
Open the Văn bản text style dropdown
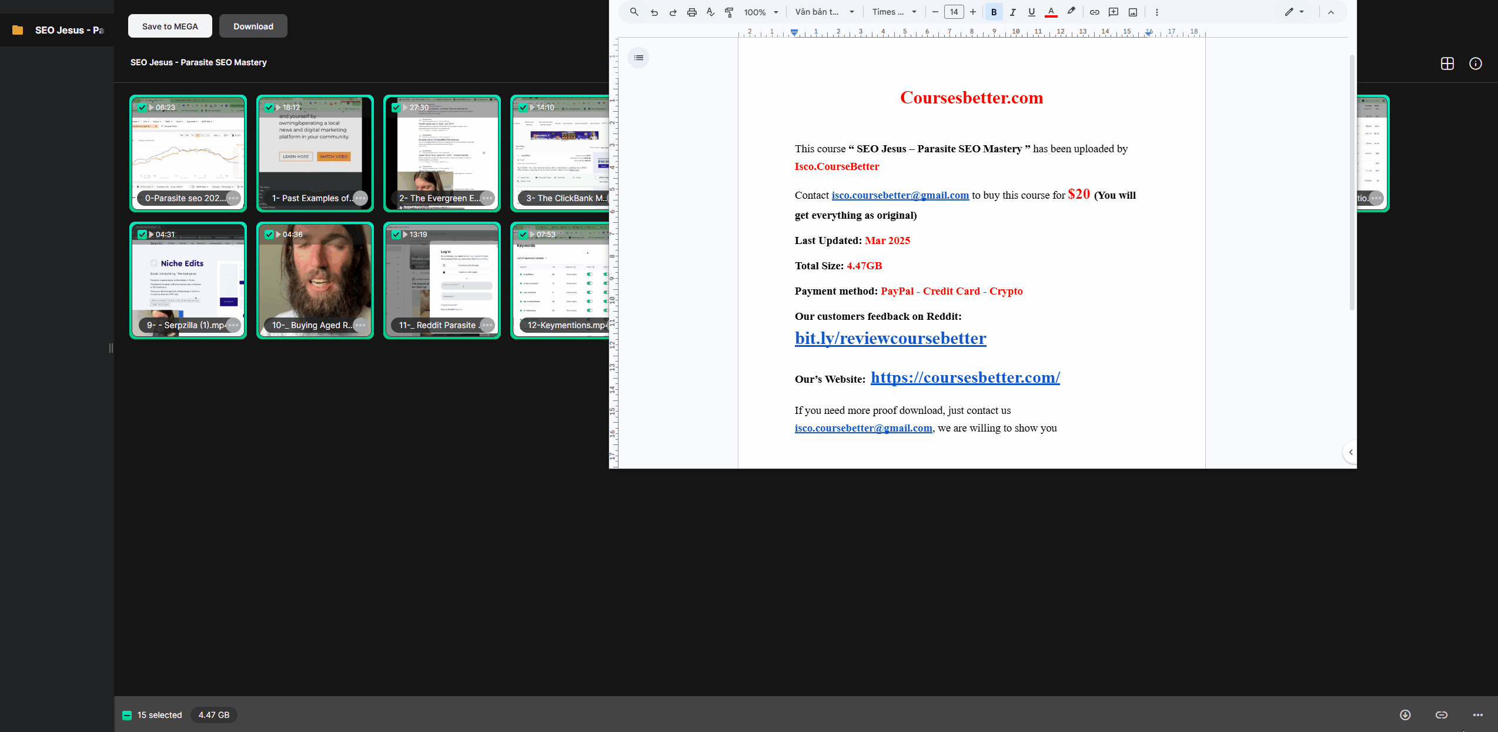click(824, 12)
